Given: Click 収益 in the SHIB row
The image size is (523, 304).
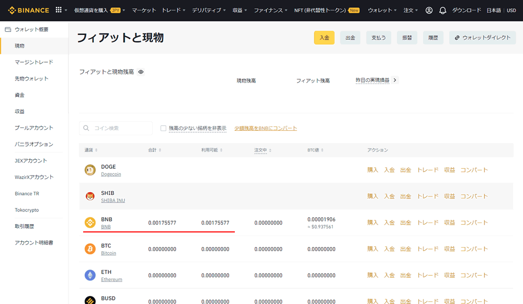Looking at the screenshot, I should click(449, 196).
